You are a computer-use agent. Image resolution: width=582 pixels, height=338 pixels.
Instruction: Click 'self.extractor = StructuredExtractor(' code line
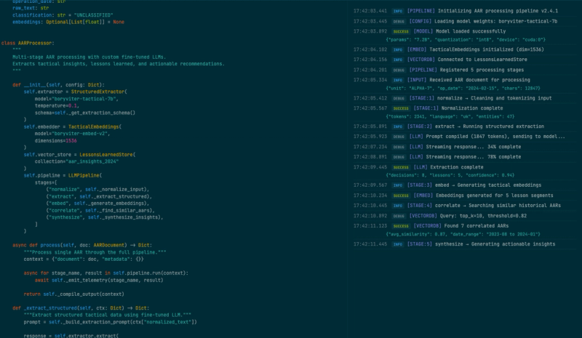pyautogui.click(x=76, y=92)
